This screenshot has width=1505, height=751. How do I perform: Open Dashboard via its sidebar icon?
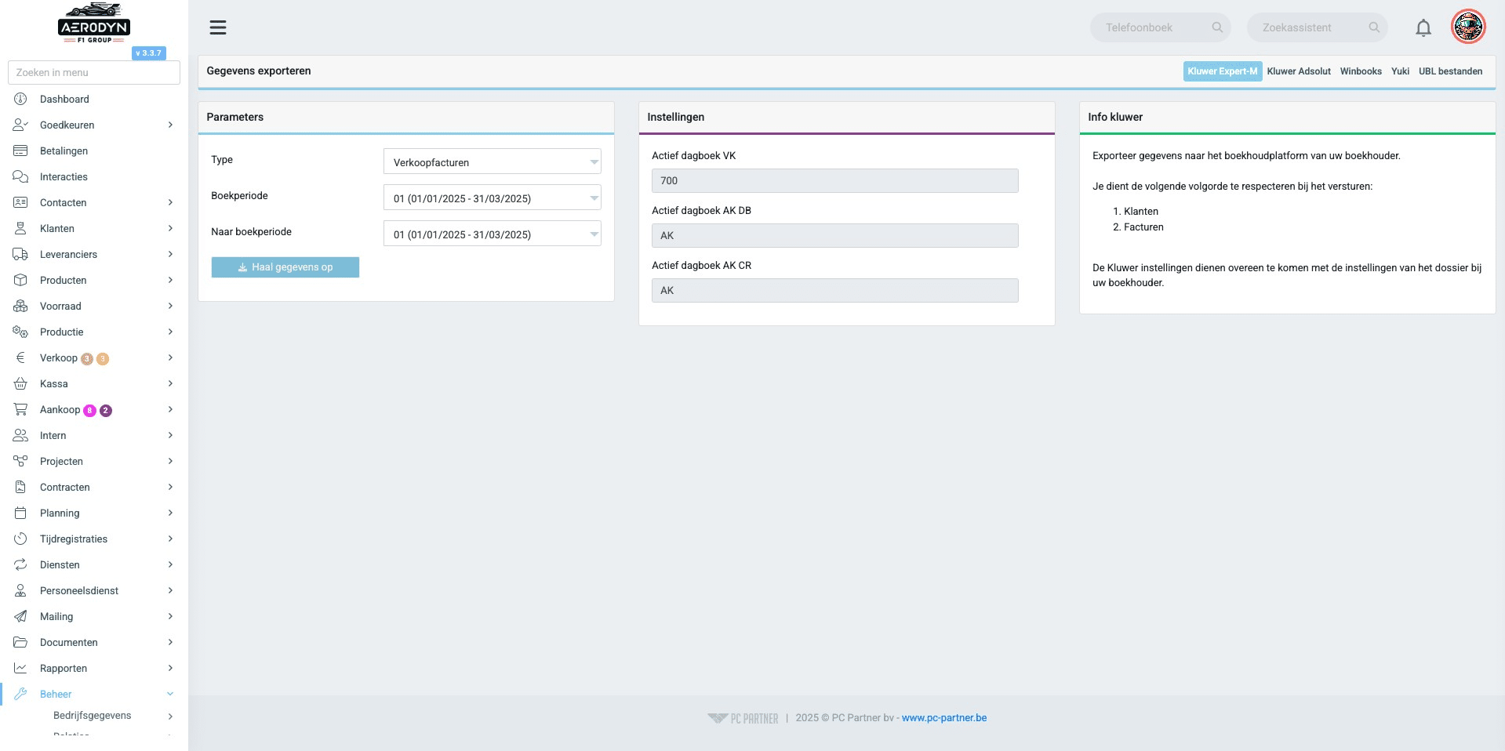[x=20, y=99]
